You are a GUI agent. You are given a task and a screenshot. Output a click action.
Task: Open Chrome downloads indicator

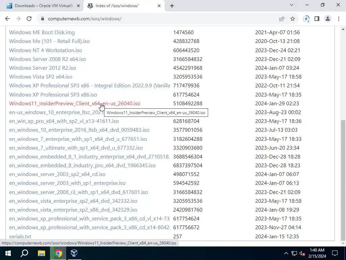(306, 19)
